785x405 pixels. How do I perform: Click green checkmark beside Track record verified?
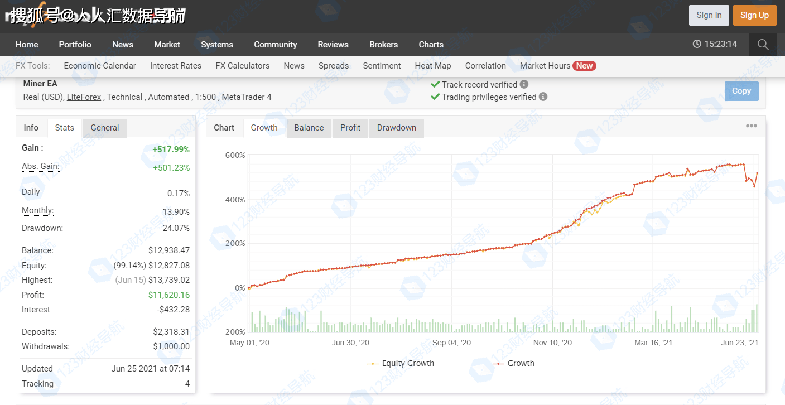[435, 84]
